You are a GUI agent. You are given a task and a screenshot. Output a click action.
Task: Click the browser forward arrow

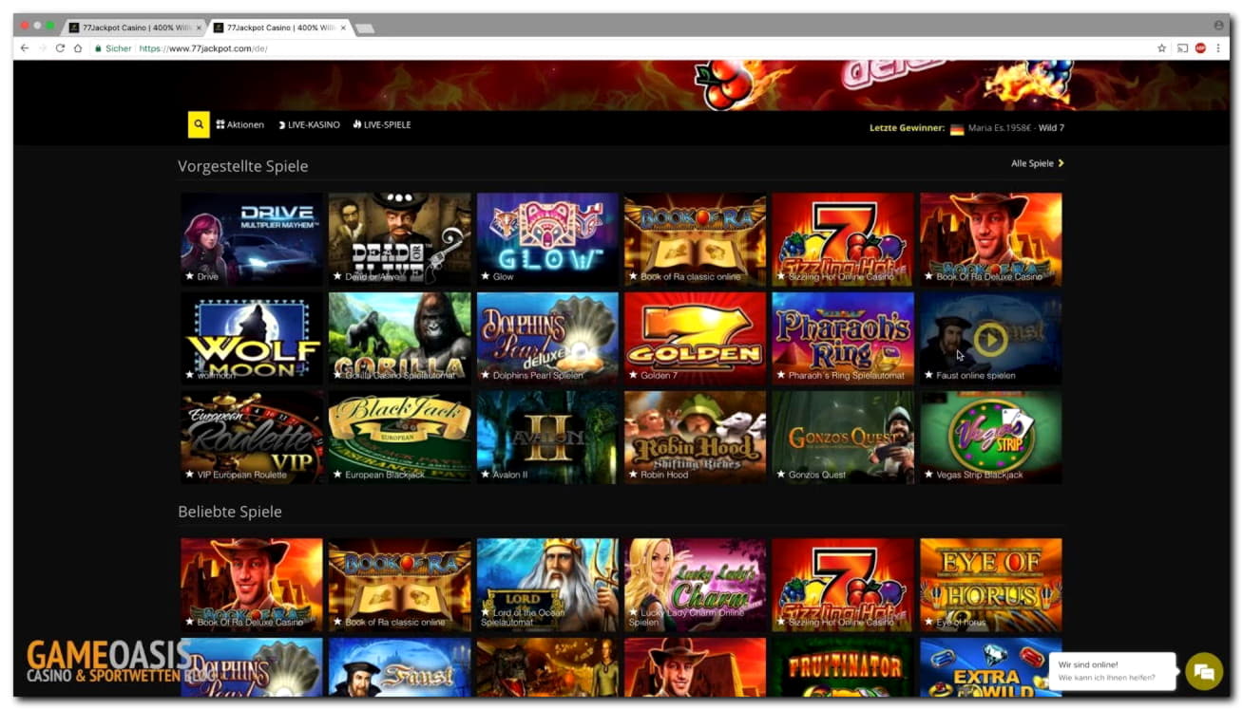pyautogui.click(x=42, y=48)
